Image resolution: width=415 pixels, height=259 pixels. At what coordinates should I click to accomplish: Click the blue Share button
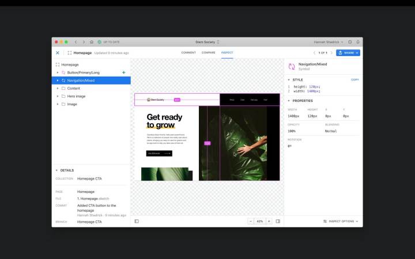[348, 53]
